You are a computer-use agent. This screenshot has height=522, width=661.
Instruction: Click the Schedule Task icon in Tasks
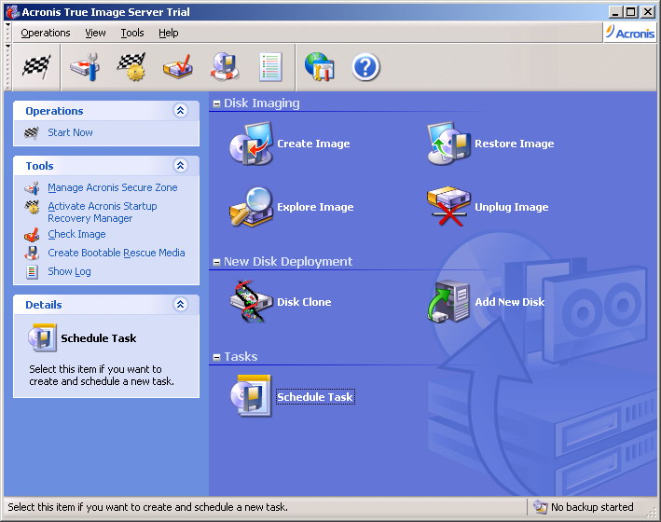tap(251, 396)
